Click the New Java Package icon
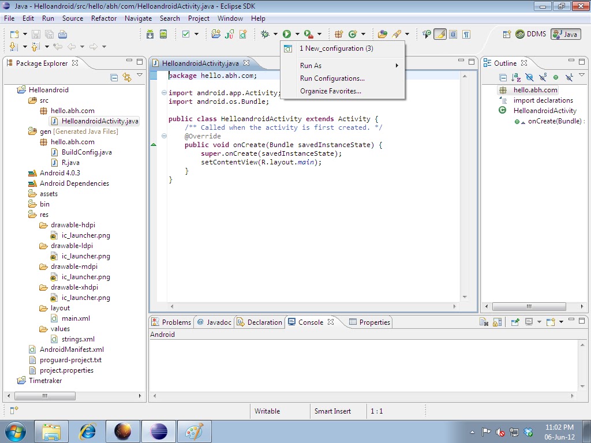Screen dimensions: 591x443 click(x=338, y=34)
